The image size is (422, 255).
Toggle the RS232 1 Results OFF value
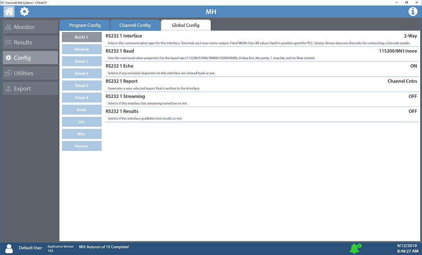tap(413, 111)
